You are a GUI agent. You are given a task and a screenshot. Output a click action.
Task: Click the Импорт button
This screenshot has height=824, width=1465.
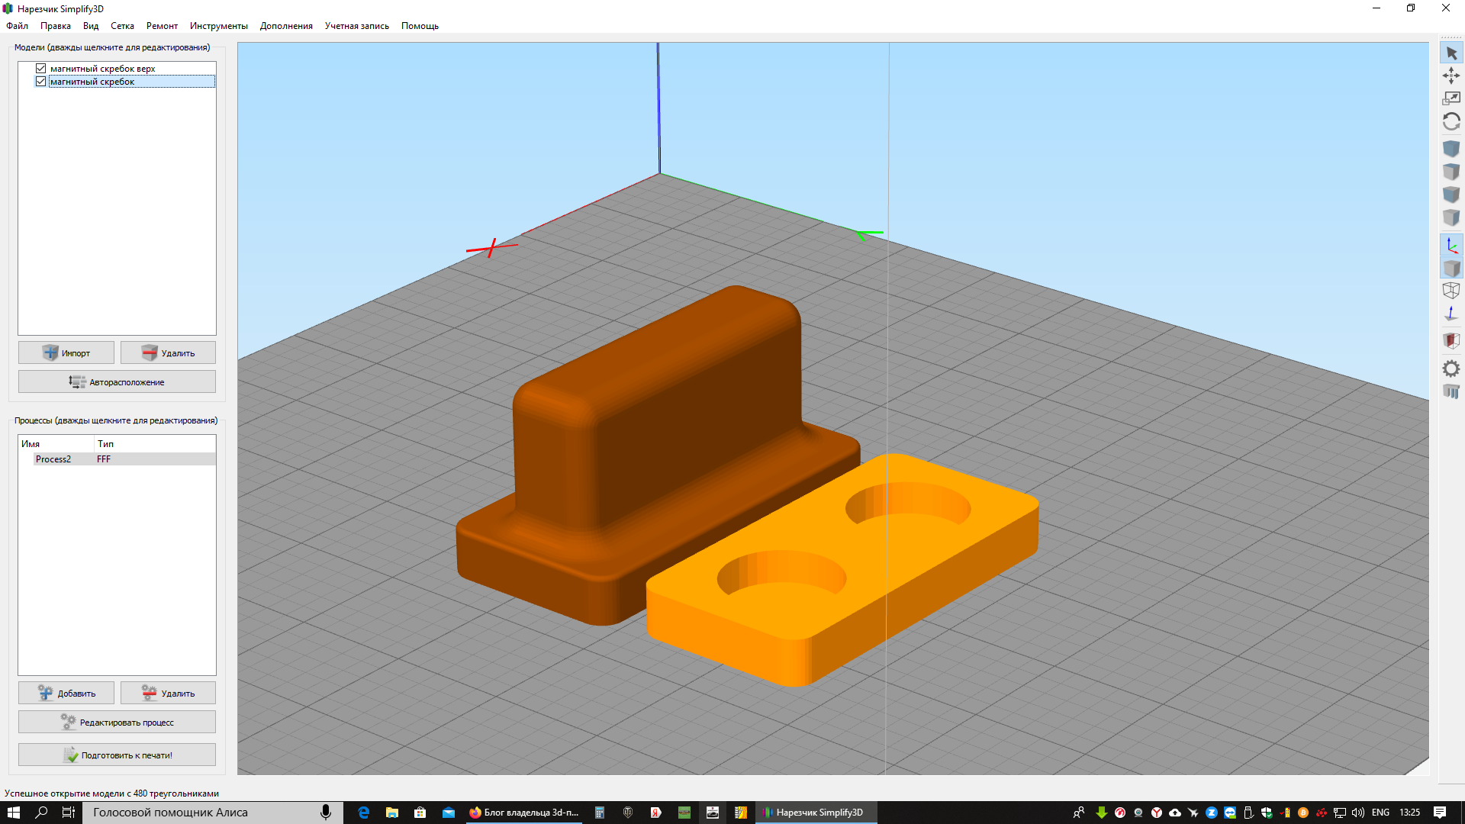coord(66,352)
